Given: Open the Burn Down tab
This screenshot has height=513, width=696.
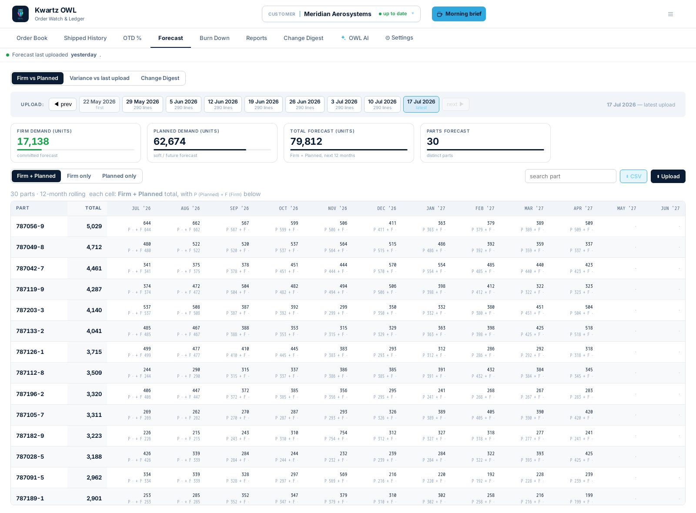Looking at the screenshot, I should (214, 38).
